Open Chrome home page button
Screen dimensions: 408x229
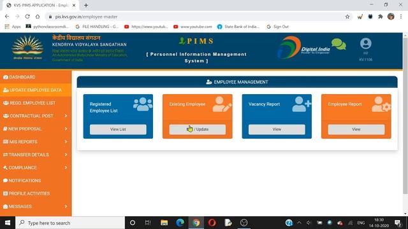click(x=38, y=17)
